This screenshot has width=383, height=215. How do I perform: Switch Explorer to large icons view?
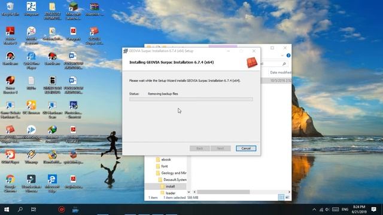(287, 197)
